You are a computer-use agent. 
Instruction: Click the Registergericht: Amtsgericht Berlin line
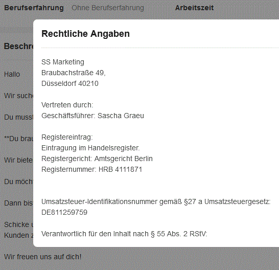pyautogui.click(x=97, y=159)
